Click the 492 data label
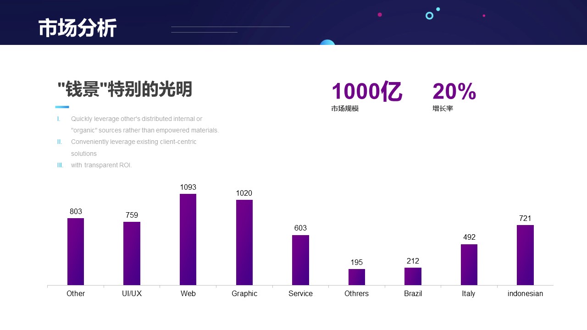 pos(469,237)
